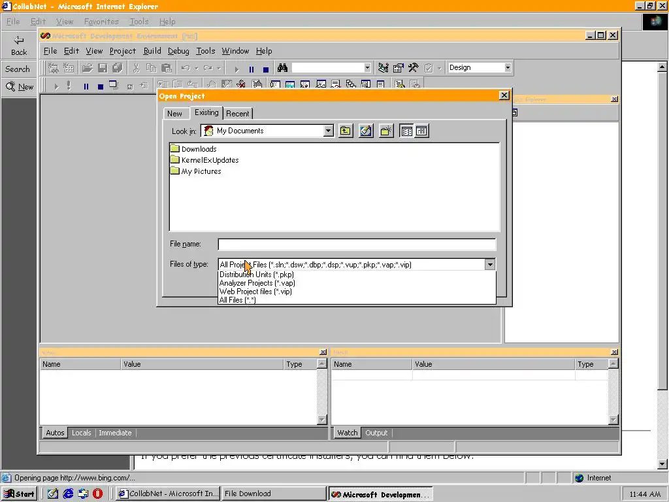Click the Redo arrow icon

pyautogui.click(x=208, y=68)
